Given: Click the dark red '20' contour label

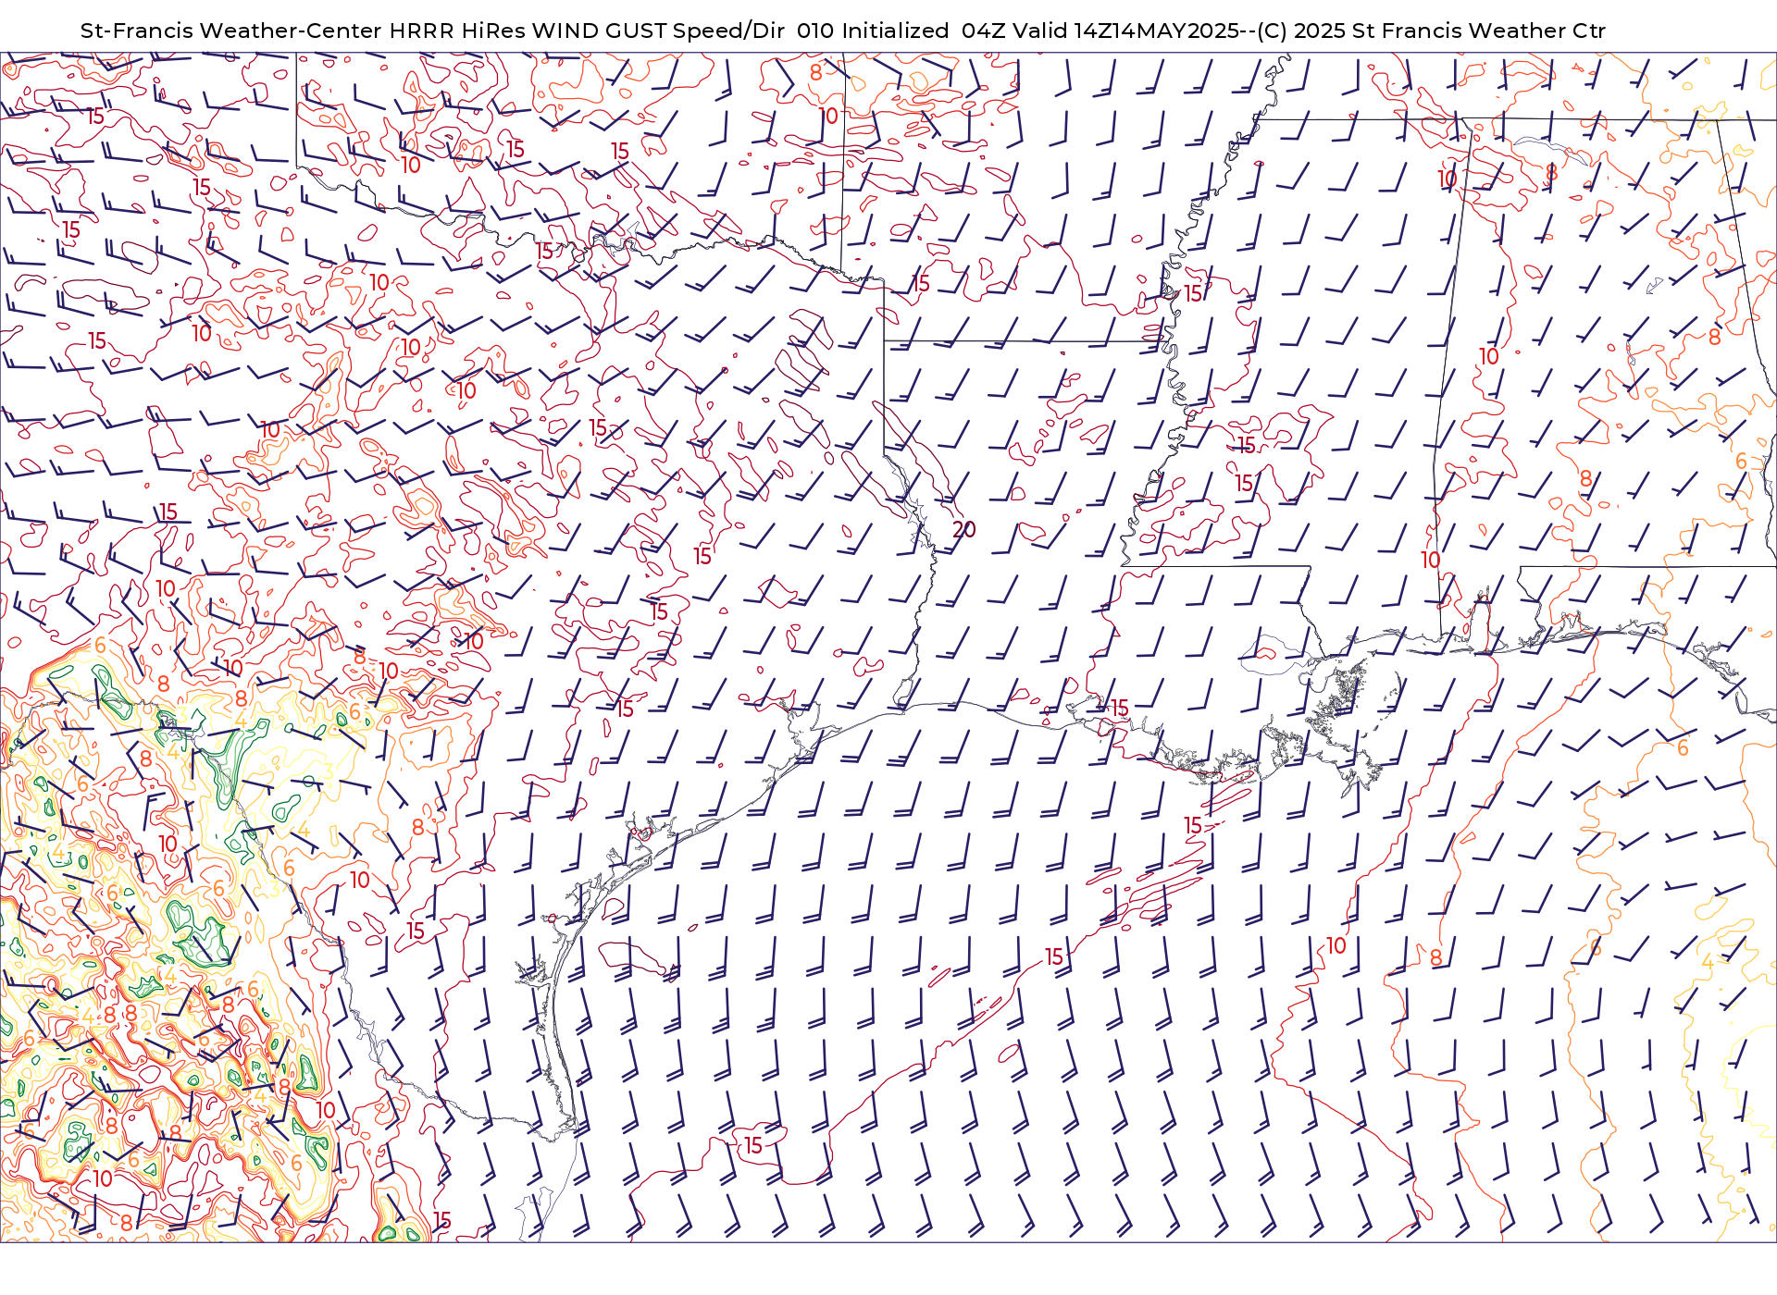Looking at the screenshot, I should point(964,530).
